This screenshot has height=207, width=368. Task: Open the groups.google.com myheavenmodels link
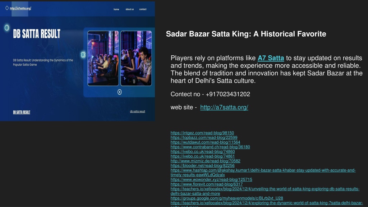[x=227, y=198]
